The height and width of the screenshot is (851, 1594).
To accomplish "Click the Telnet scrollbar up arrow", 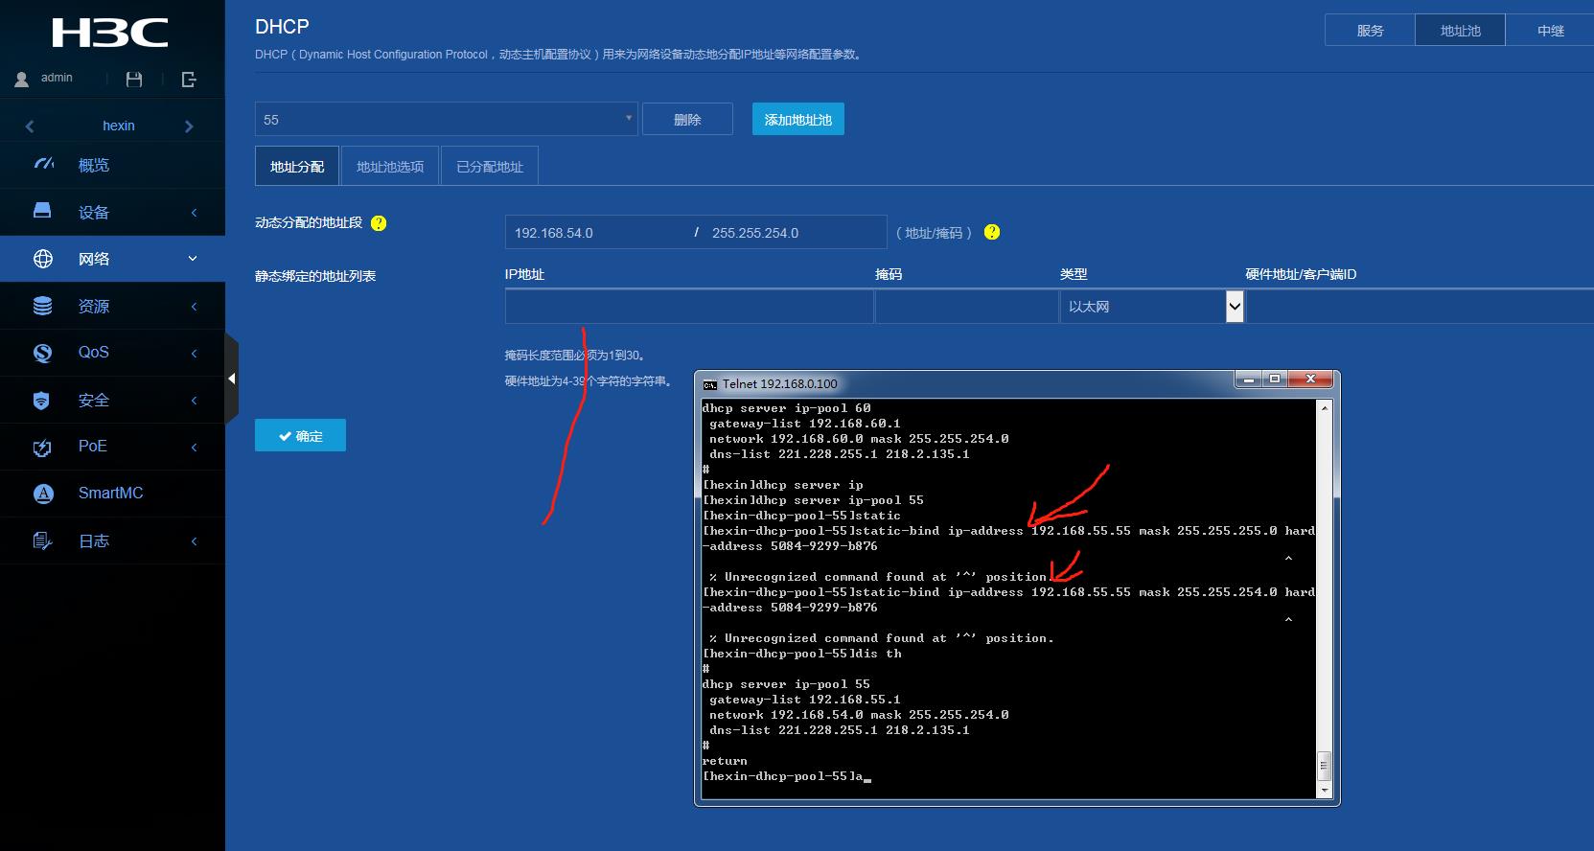I will [1325, 407].
